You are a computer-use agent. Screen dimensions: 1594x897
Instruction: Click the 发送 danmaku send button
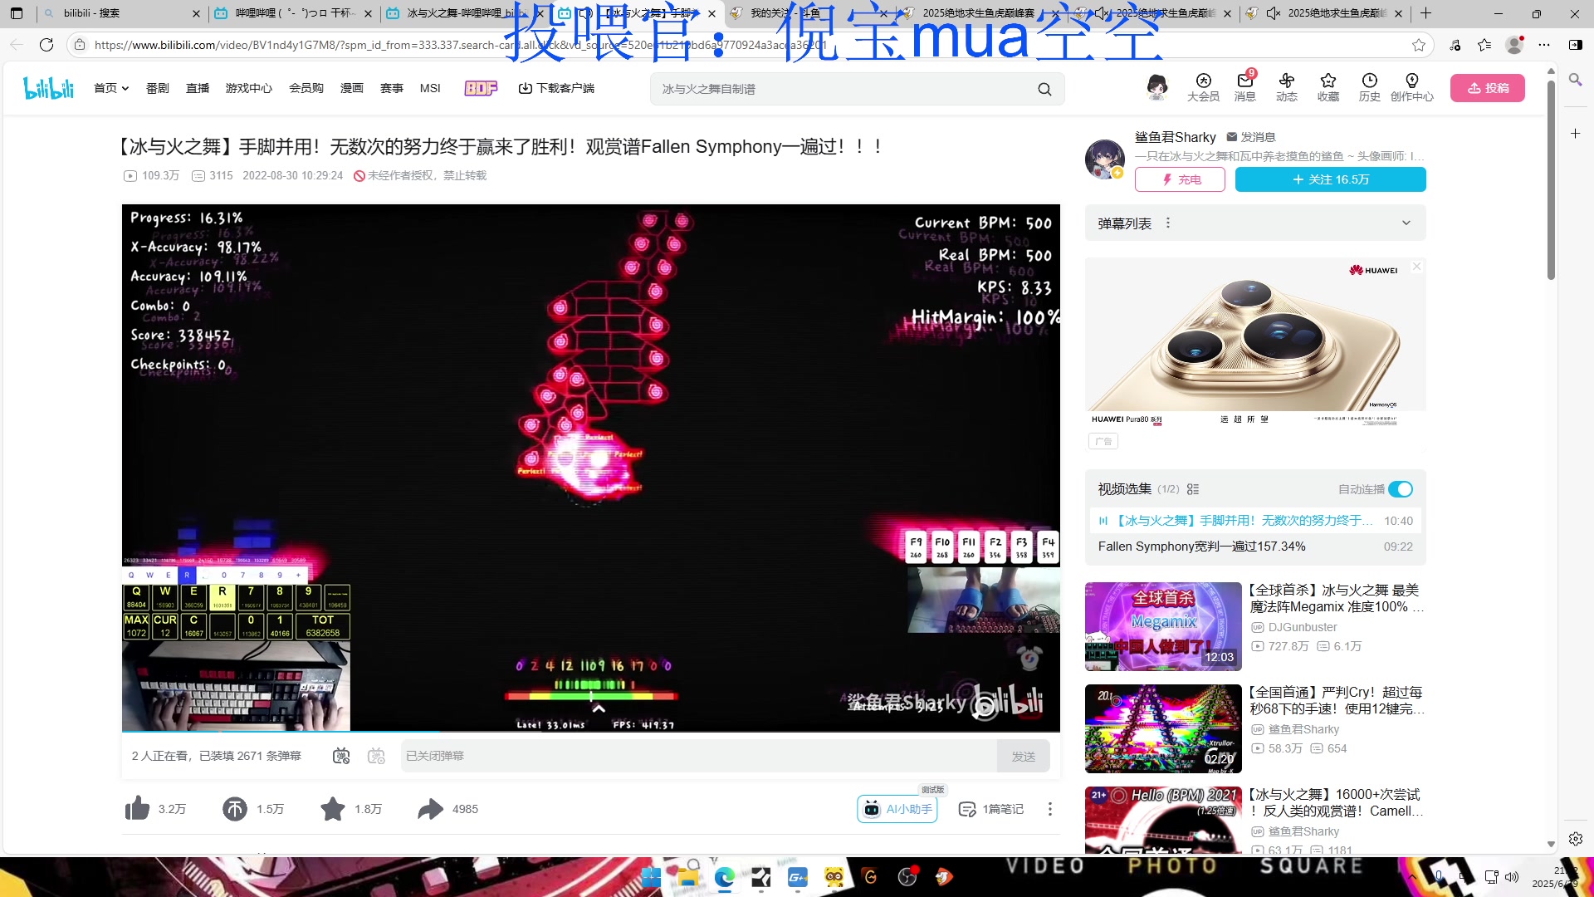pyautogui.click(x=1023, y=756)
